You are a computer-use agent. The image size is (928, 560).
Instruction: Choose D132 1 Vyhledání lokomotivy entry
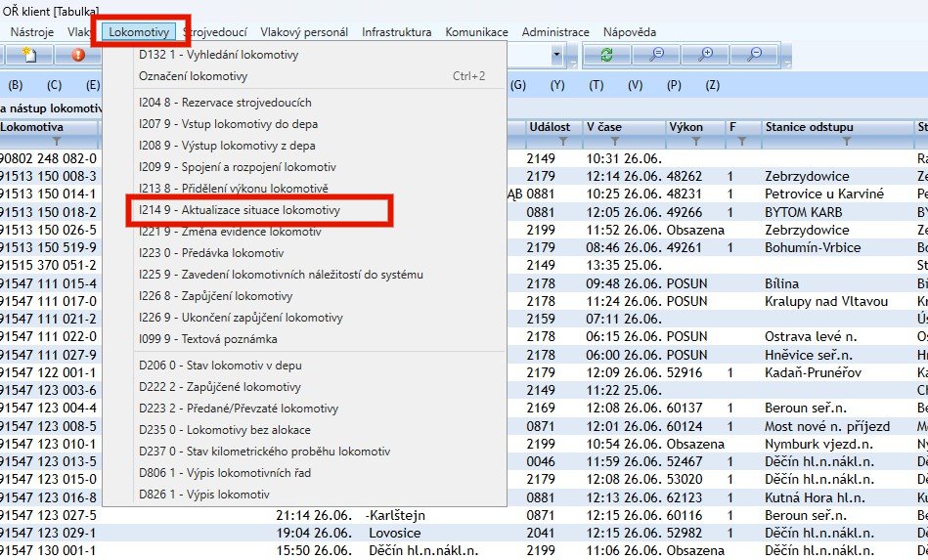[x=218, y=55]
